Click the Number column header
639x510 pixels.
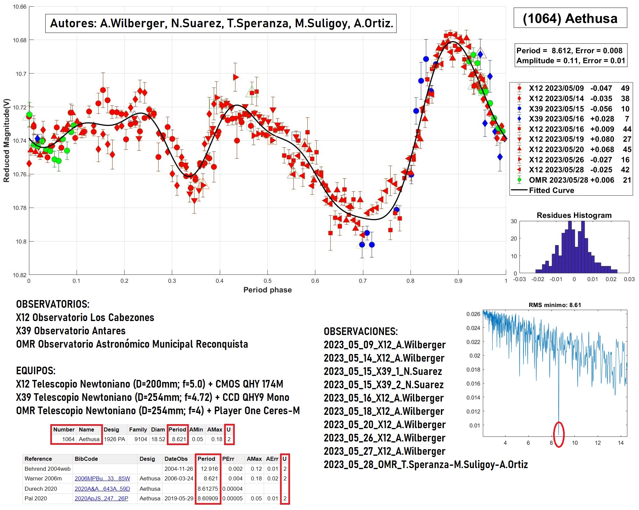click(64, 429)
